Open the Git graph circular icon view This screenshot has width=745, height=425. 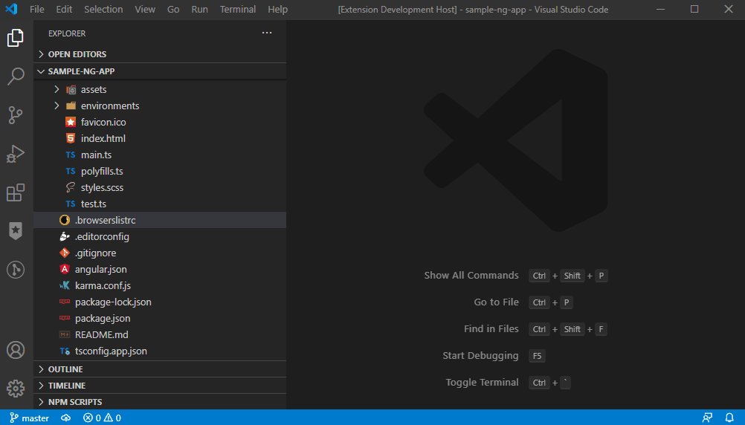pos(15,270)
